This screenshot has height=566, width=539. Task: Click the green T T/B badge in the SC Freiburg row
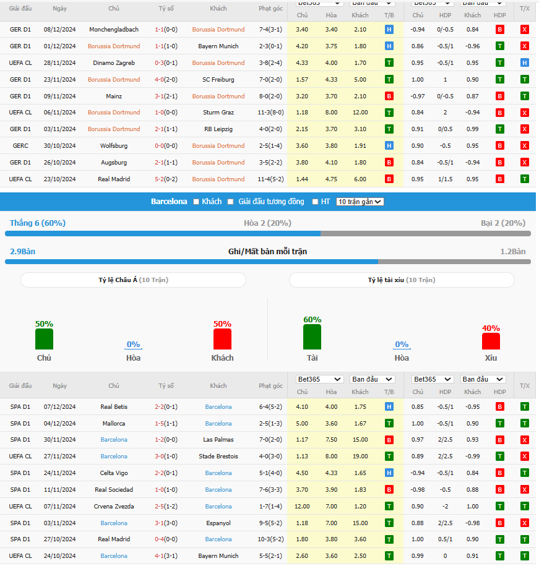[389, 79]
